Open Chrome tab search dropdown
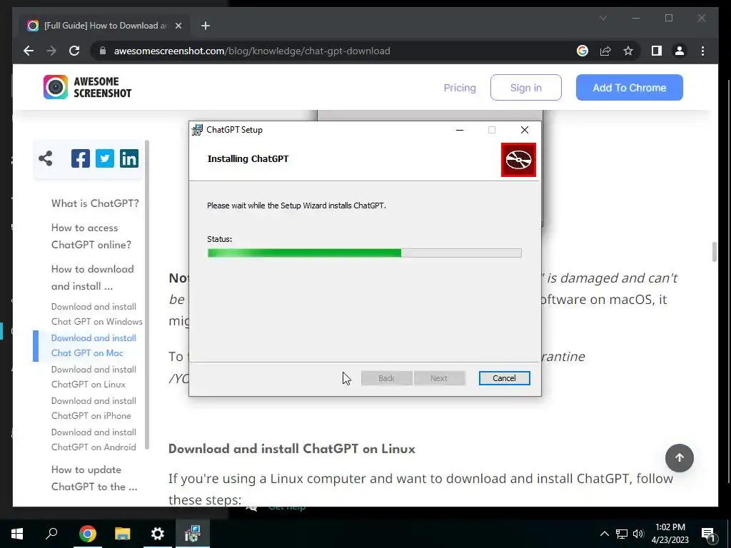The image size is (731, 548). [603, 18]
